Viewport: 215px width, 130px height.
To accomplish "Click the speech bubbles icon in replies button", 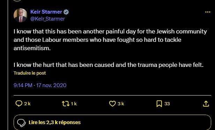I will tap(21, 123).
